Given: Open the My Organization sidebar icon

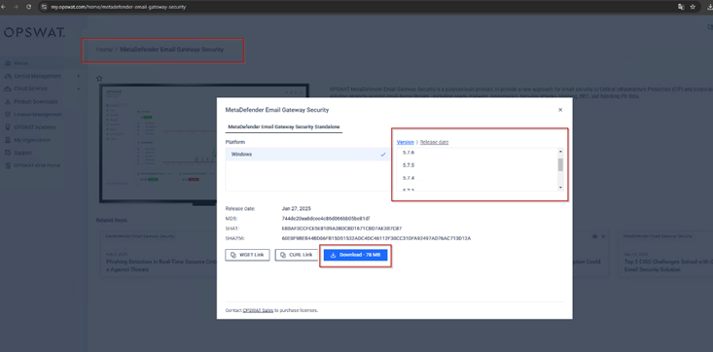Looking at the screenshot, I should click(x=8, y=140).
